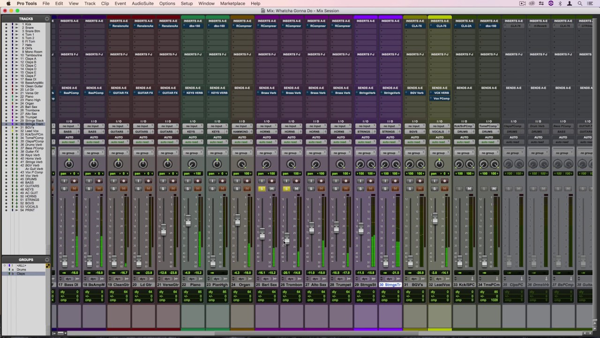
Task: Solo the Organ track
Action: click(237, 189)
